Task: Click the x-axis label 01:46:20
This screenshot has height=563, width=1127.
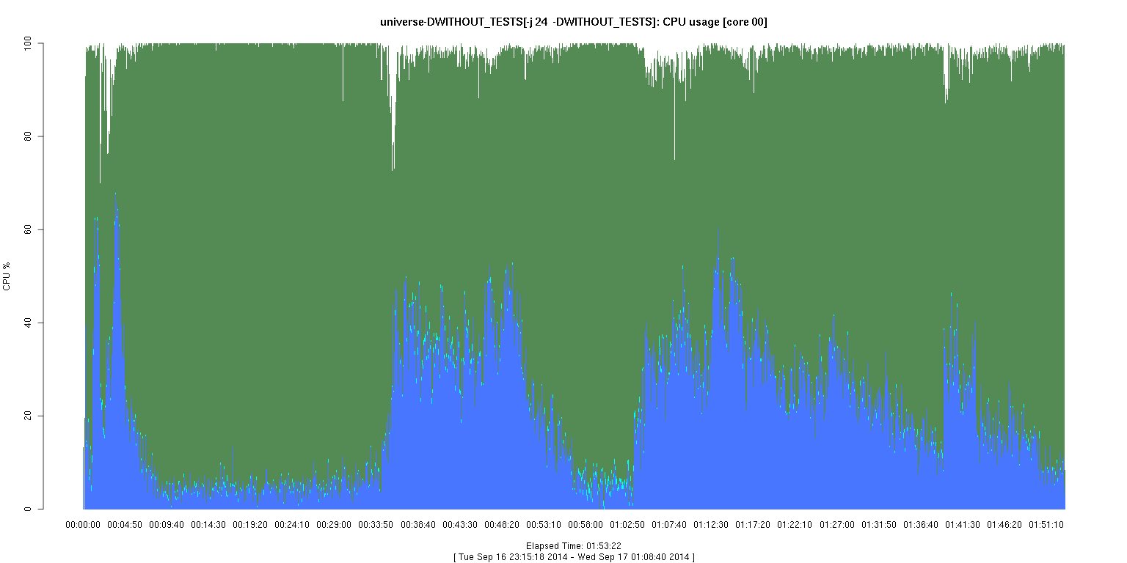Action: [1004, 525]
